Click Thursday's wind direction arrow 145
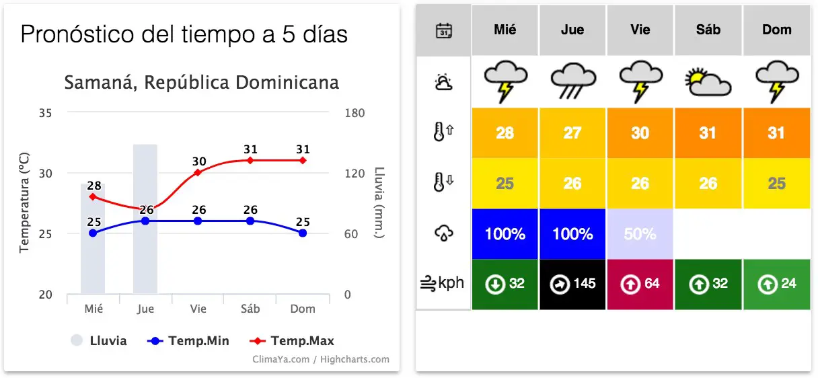 (559, 284)
